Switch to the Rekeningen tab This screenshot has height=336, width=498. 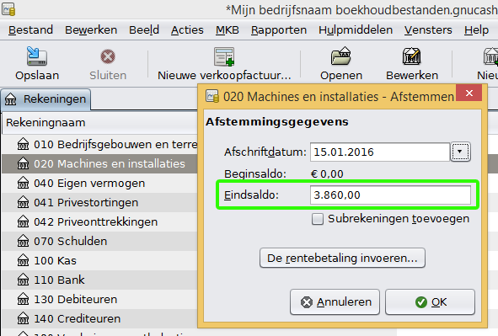tap(46, 99)
